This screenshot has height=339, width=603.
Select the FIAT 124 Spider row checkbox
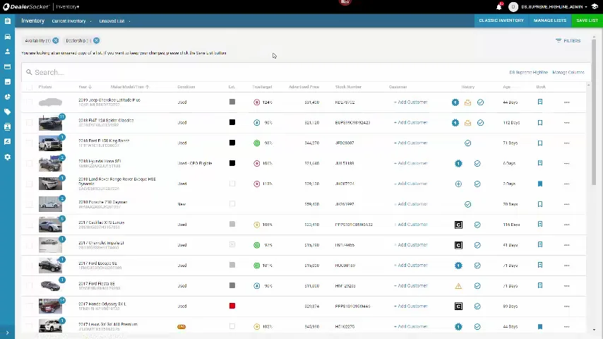click(x=29, y=122)
